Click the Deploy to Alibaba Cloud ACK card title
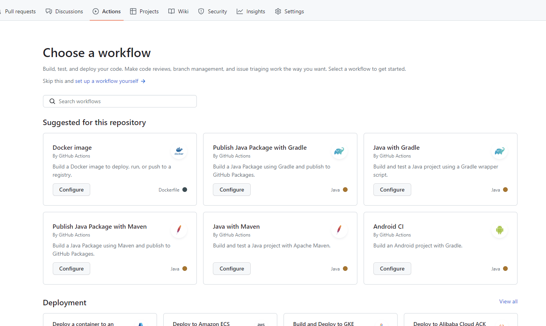 click(450, 323)
